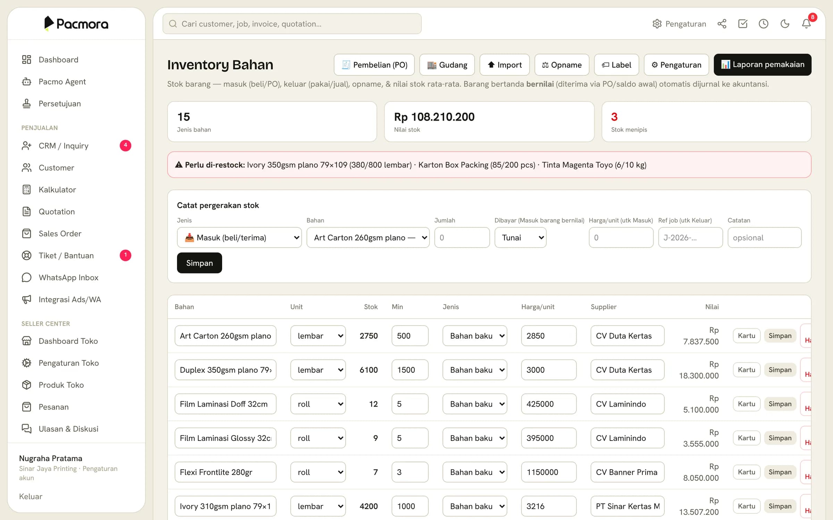
Task: Open the checklist tasks icon
Action: [x=743, y=24]
